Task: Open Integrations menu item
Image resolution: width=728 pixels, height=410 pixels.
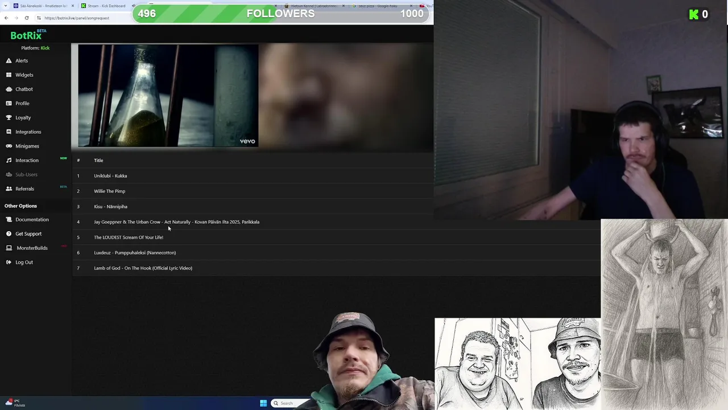Action: click(28, 132)
